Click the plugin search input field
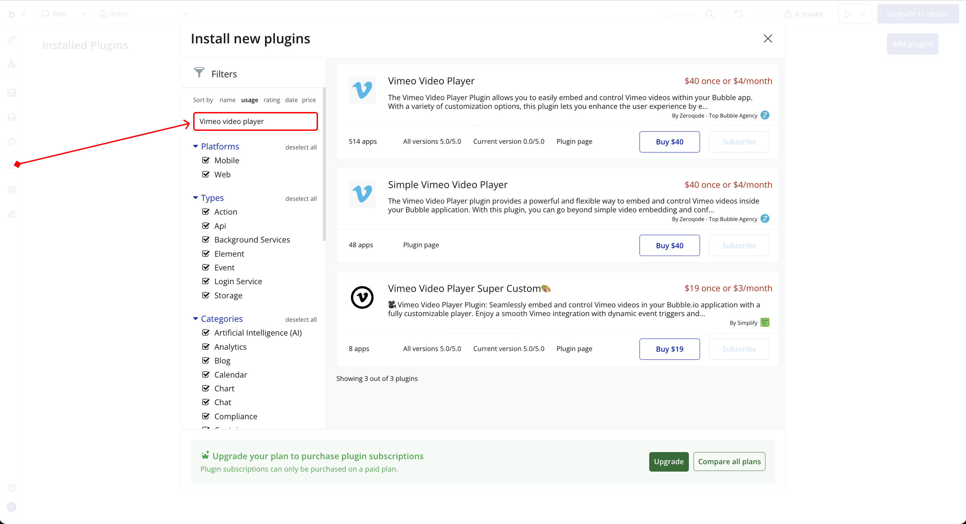 coord(255,121)
